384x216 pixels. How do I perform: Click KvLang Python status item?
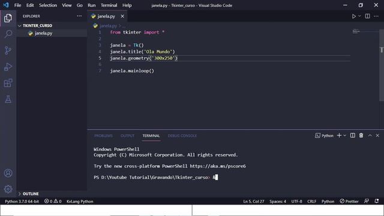point(80,202)
